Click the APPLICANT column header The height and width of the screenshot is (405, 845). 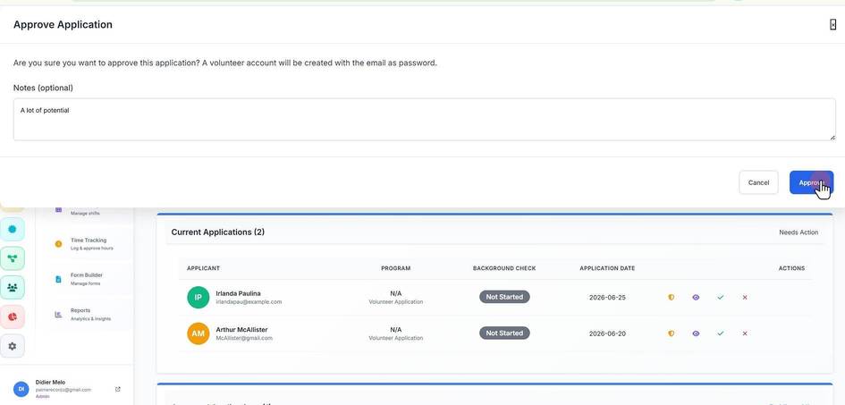(203, 268)
